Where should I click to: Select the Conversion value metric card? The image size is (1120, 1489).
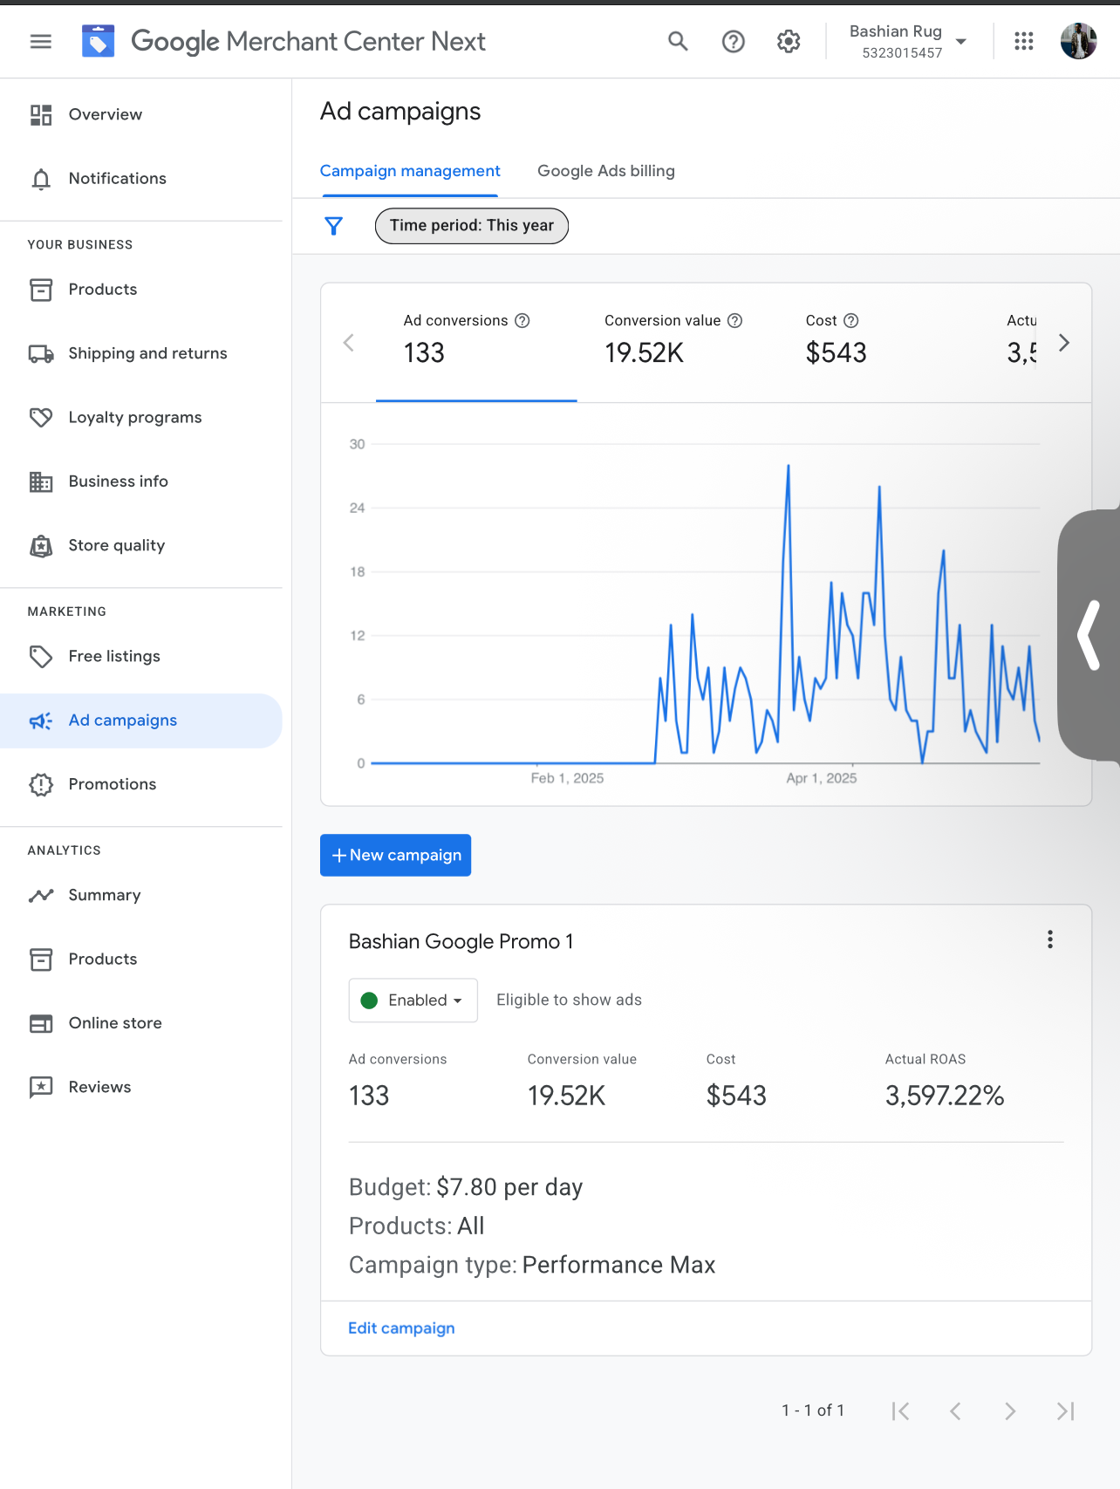tap(678, 342)
